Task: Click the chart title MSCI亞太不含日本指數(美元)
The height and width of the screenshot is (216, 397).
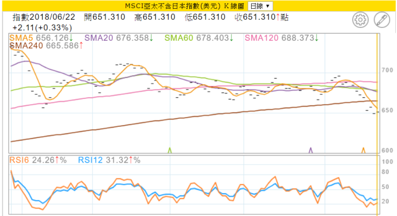Action: (173, 6)
